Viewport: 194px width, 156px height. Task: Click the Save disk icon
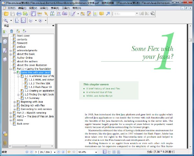[x=13, y=14]
